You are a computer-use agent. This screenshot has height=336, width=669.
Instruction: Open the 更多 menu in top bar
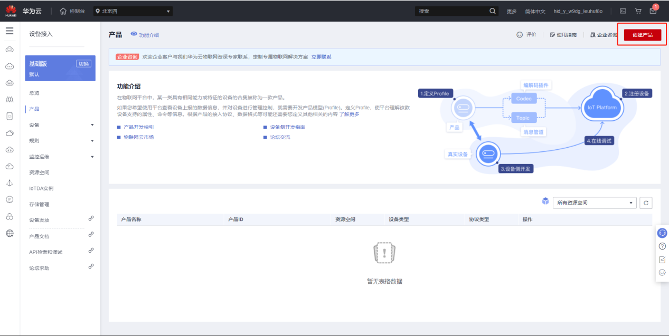pos(512,11)
